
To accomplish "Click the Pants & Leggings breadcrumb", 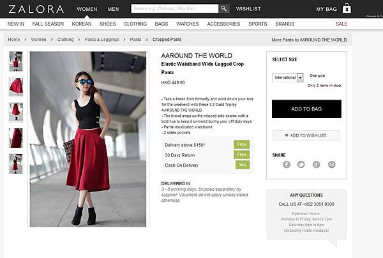I will point(101,40).
